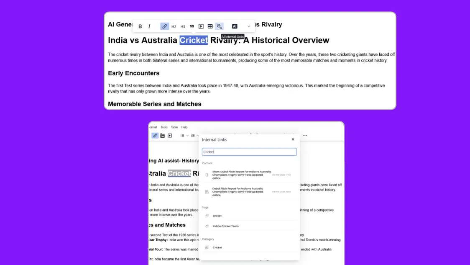
Task: Insert media via play-box icon in floating toolbar
Action: click(x=201, y=26)
